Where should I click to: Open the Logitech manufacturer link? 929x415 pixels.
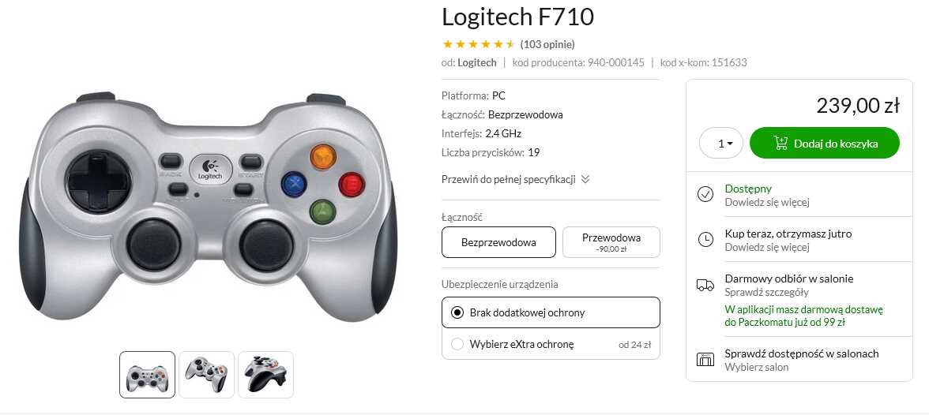(477, 63)
